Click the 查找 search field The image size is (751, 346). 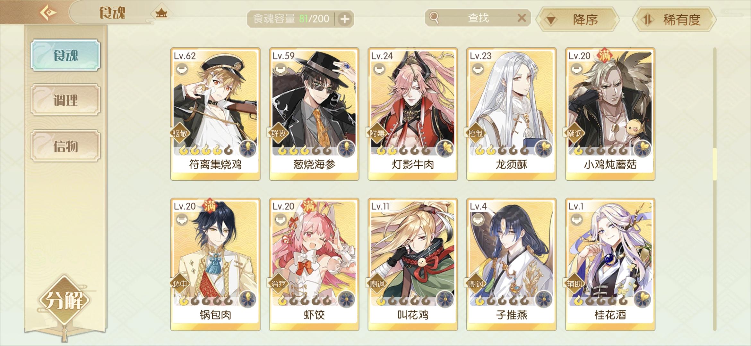tap(478, 18)
